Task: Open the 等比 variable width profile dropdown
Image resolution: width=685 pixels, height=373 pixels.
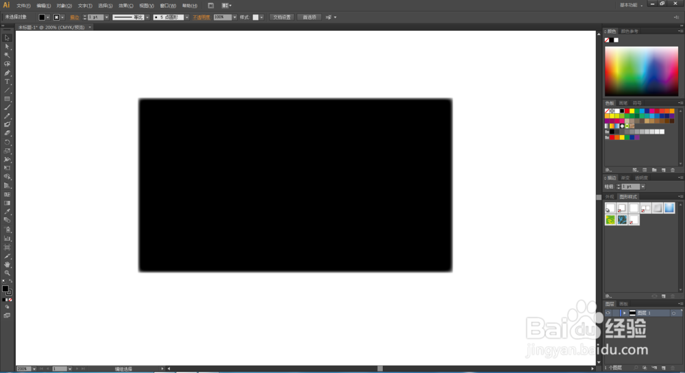Action: click(x=147, y=18)
